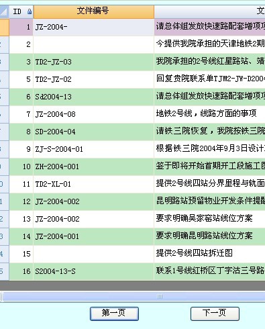Select ID cell with value 6
The image size is (265, 329).
[x=21, y=97]
